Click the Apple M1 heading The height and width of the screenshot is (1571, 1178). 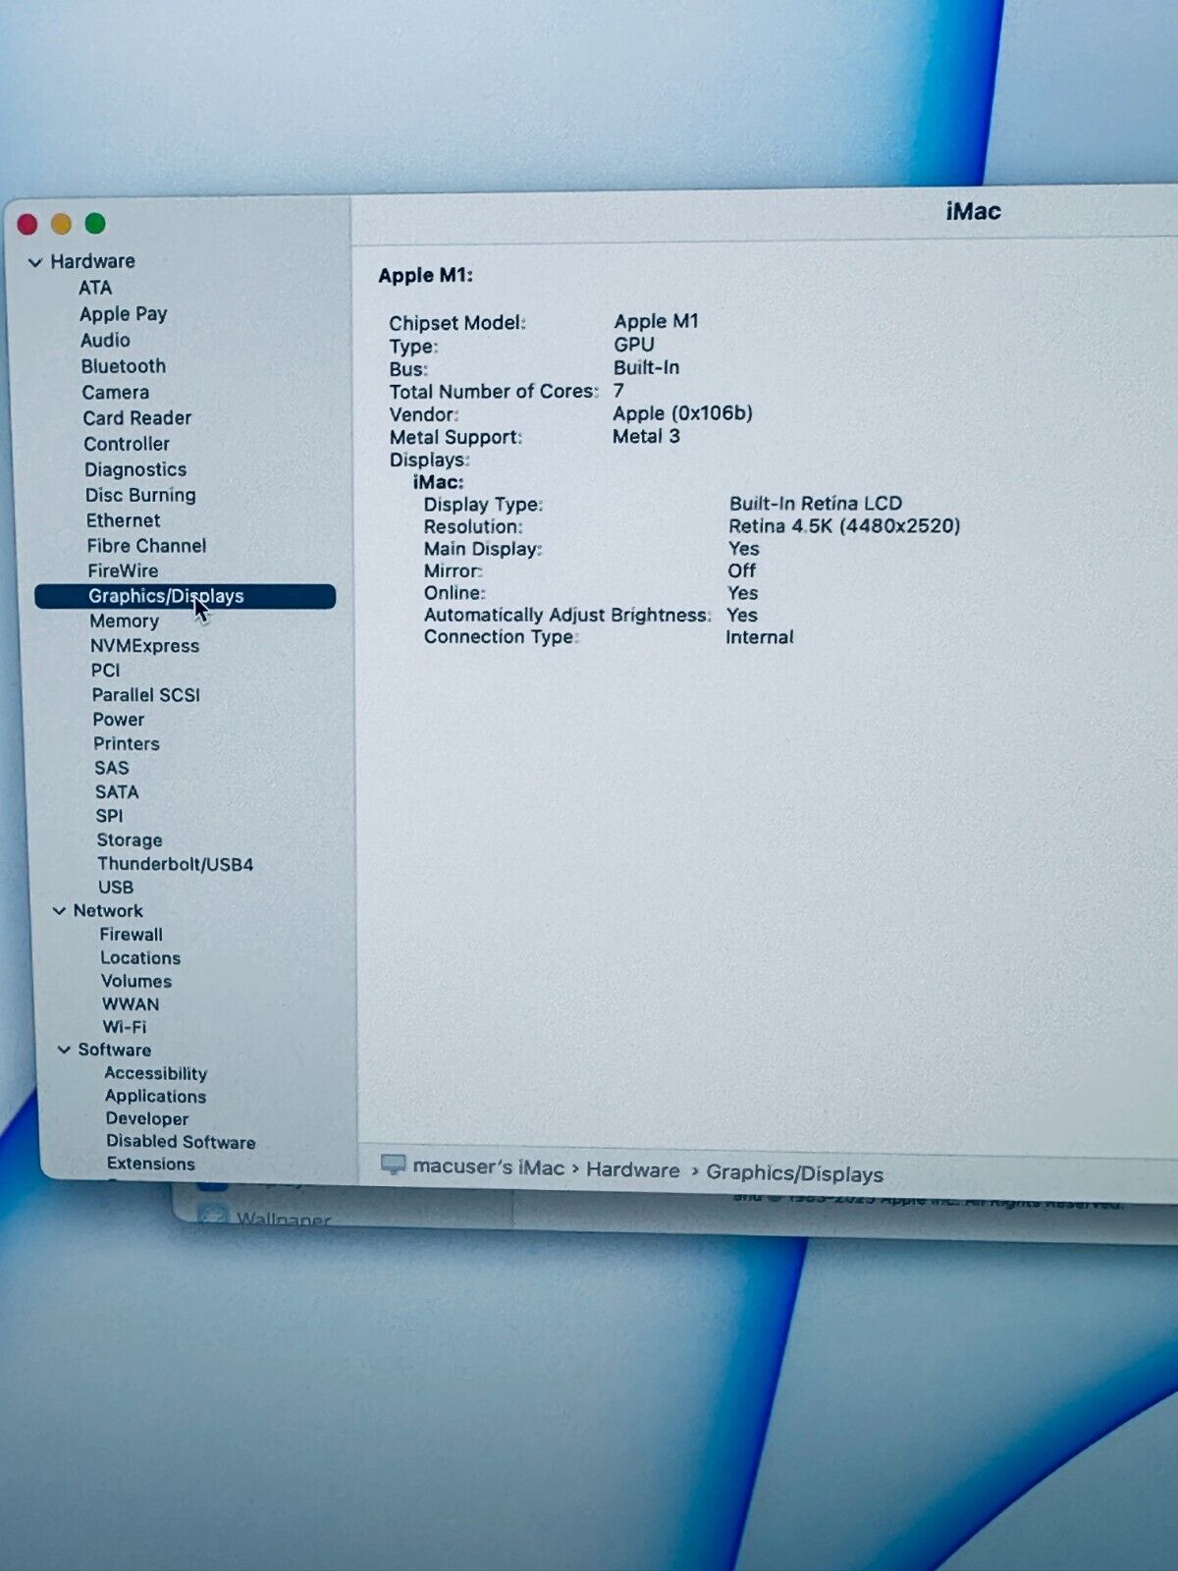[425, 276]
